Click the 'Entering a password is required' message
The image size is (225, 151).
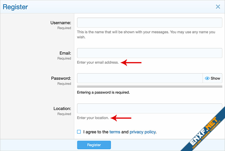point(103,92)
